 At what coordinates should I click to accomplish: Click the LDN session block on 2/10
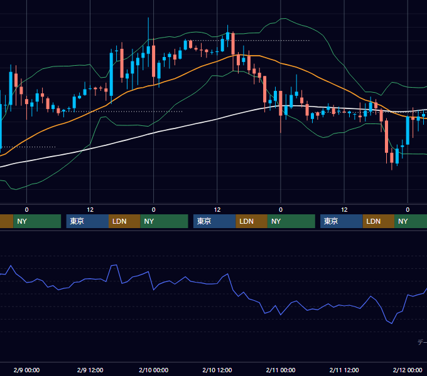point(251,221)
